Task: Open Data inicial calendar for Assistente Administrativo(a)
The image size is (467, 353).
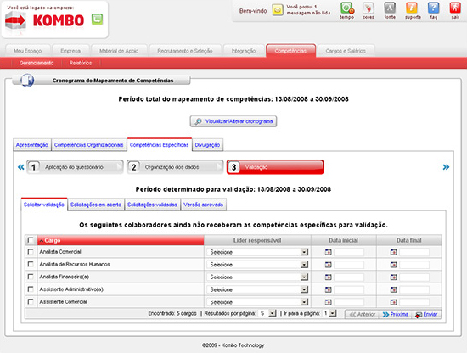Action: [x=328, y=289]
